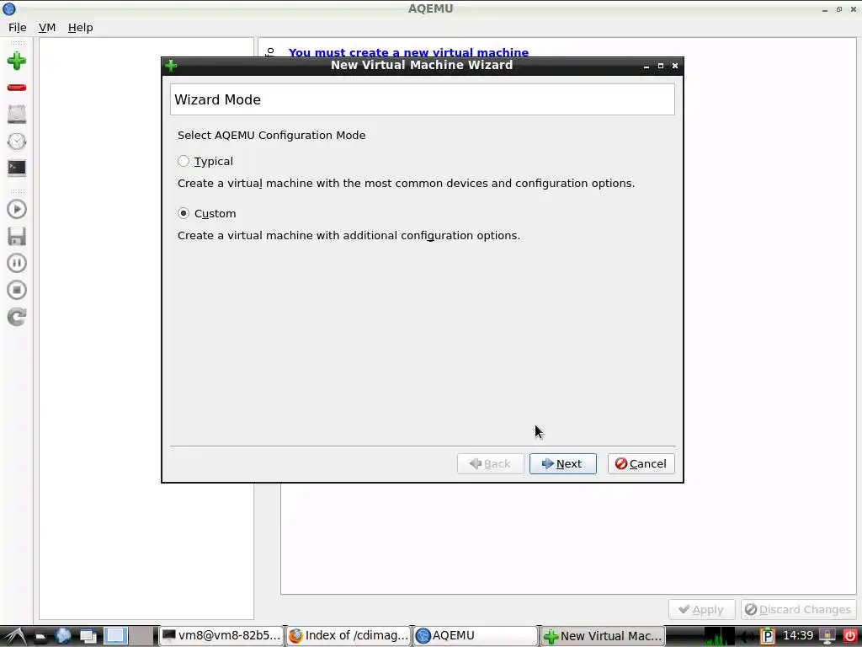Switch to New Virtual Machine taskbar entry
862x647 pixels.
(x=603, y=636)
